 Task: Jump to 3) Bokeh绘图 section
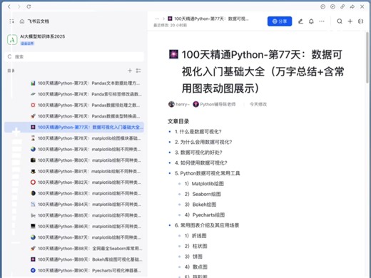click(x=200, y=205)
